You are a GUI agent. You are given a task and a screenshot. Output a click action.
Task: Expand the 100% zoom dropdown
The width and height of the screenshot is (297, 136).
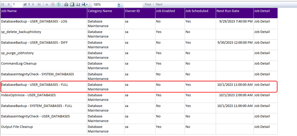[x=119, y=5]
